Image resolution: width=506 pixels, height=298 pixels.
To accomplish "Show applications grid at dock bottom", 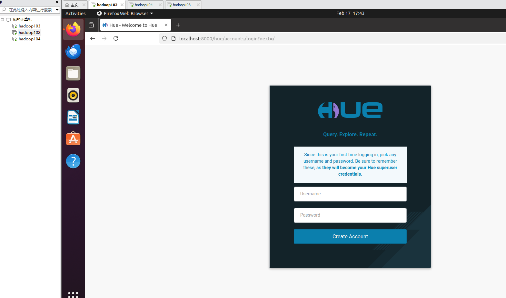I will (73, 294).
